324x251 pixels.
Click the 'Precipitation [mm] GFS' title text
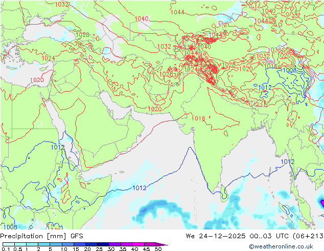pyautogui.click(x=41, y=236)
